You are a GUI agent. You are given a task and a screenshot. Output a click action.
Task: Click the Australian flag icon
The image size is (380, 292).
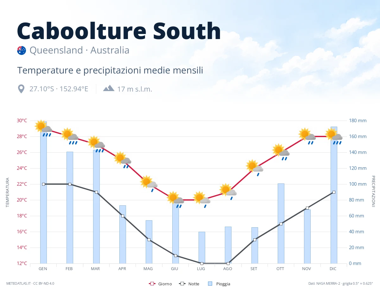pyautogui.click(x=21, y=50)
